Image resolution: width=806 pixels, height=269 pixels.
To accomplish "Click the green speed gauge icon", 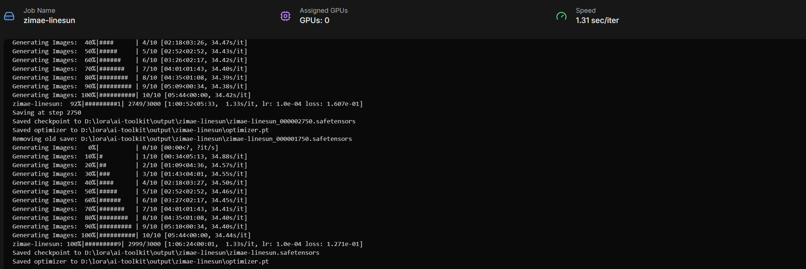I will click(561, 16).
